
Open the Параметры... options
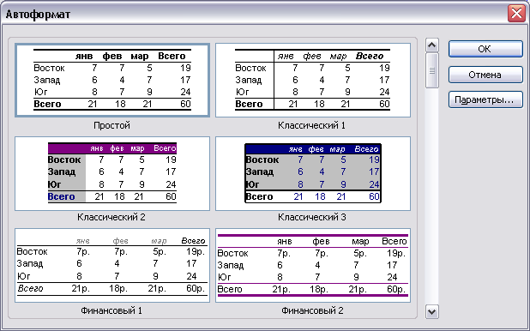pyautogui.click(x=485, y=100)
